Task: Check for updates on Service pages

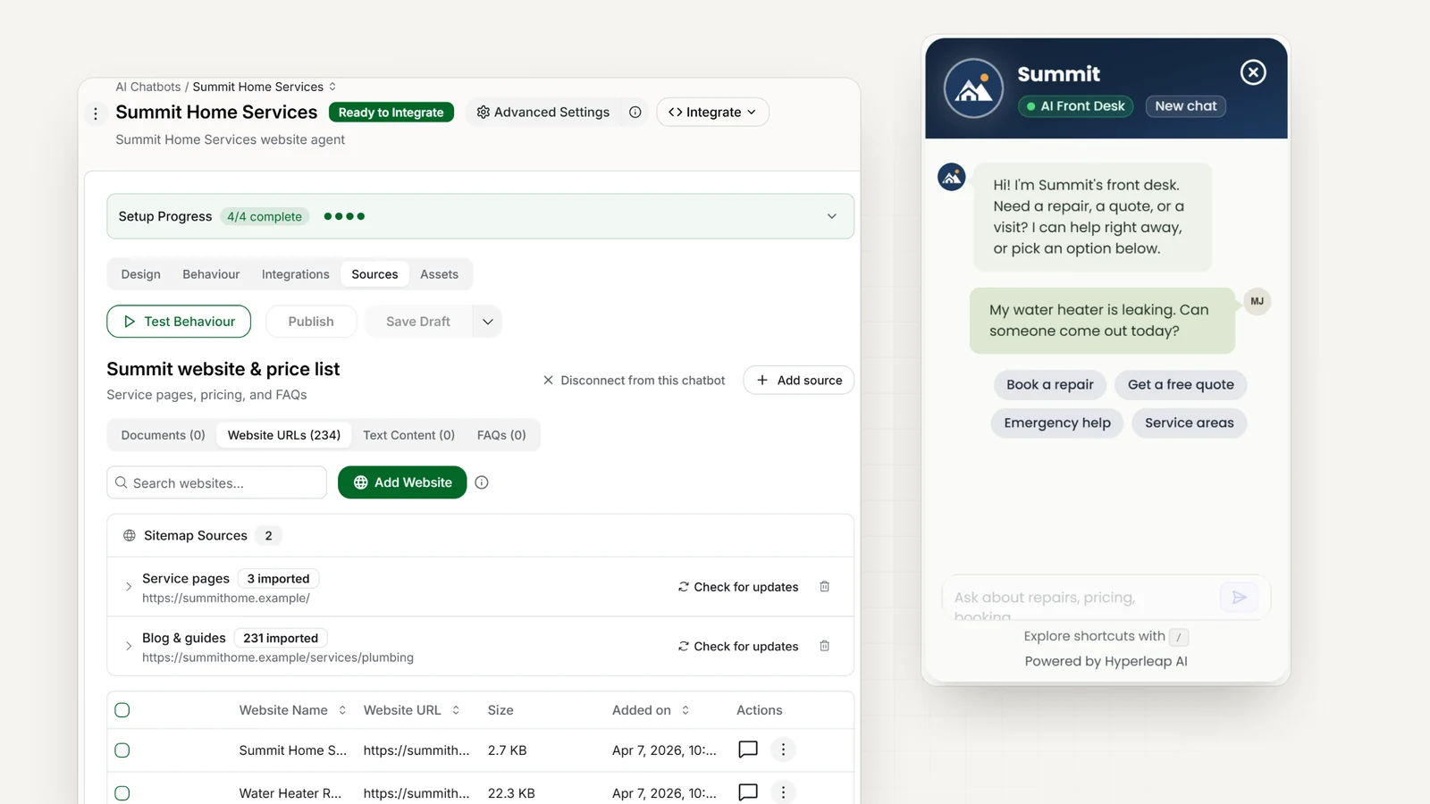Action: tap(738, 587)
